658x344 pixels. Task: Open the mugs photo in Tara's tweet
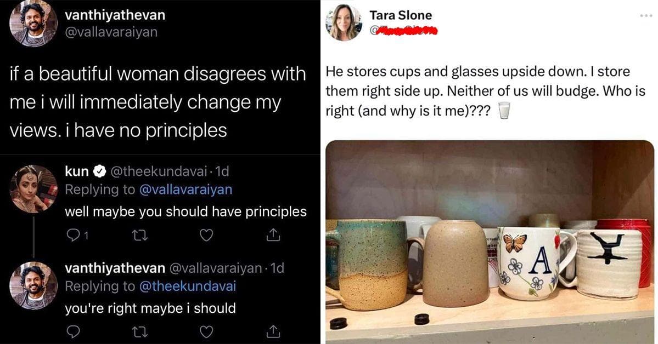(x=490, y=242)
